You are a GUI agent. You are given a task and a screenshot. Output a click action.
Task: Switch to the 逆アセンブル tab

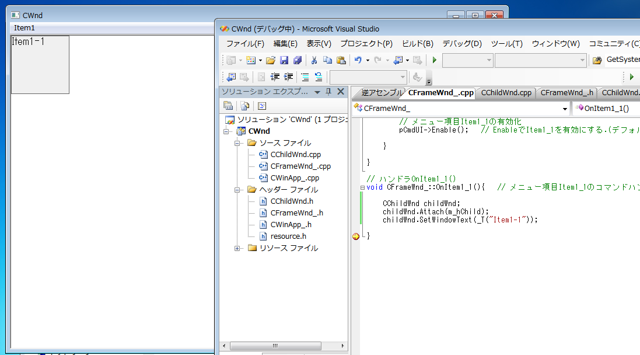pos(381,93)
